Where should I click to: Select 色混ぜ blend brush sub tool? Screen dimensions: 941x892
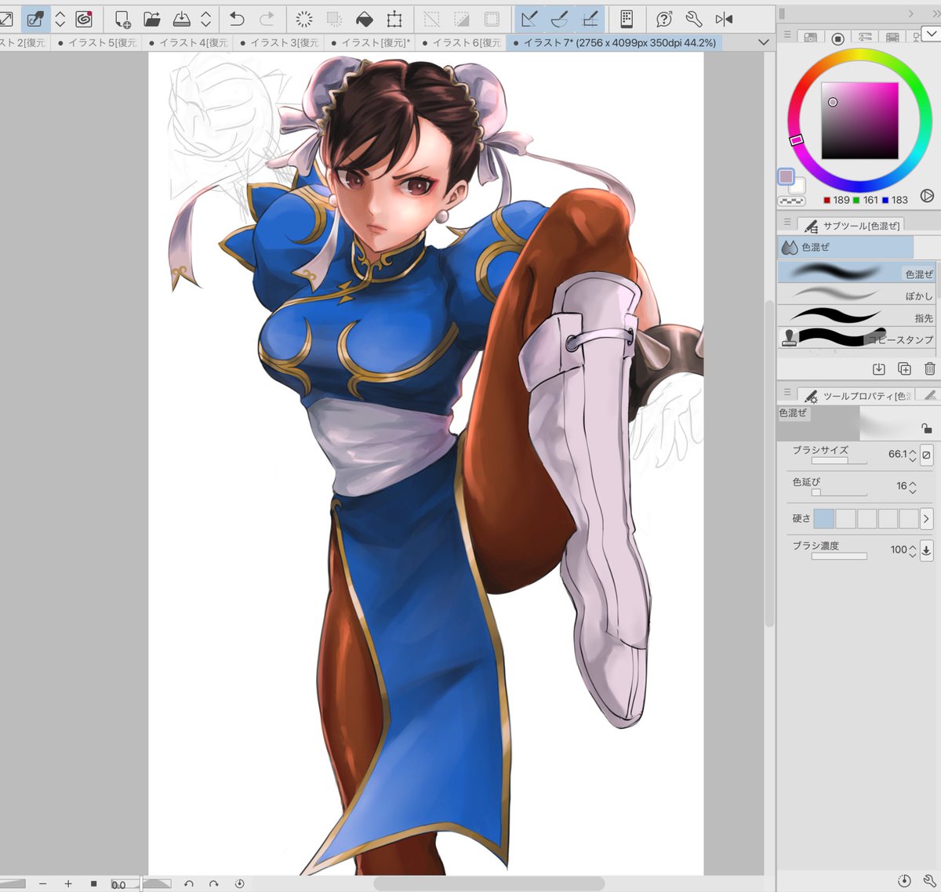pos(857,273)
